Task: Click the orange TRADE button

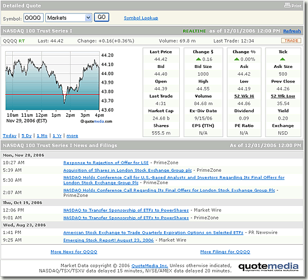Action: pos(291,41)
